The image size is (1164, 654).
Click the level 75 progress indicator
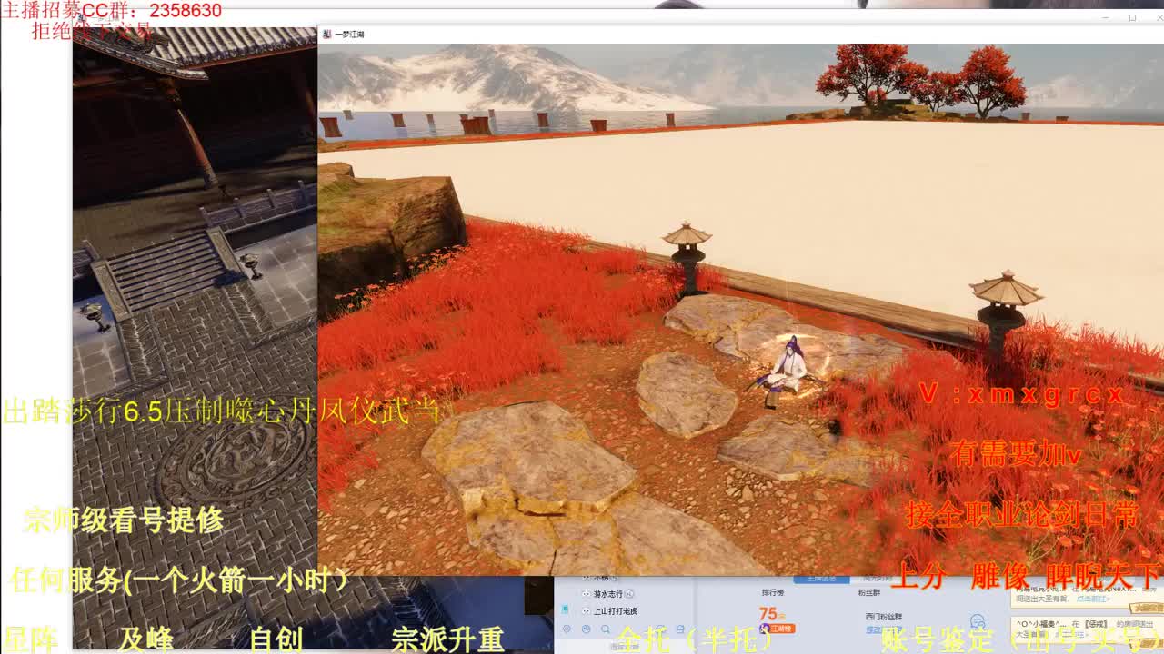[x=769, y=613]
